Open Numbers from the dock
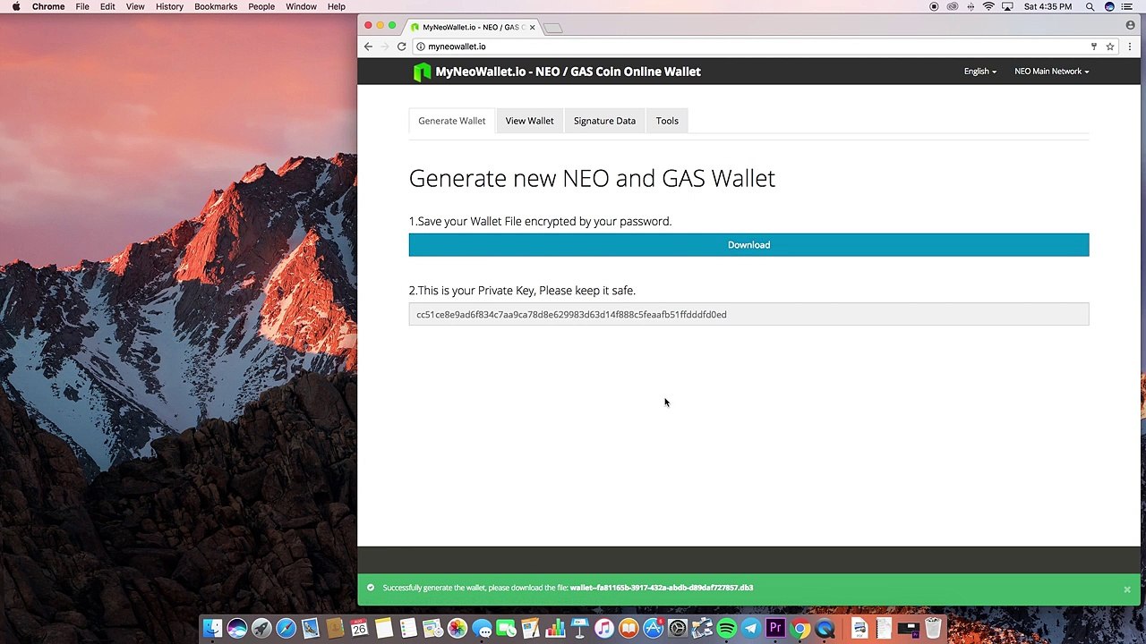This screenshot has width=1146, height=644. [555, 629]
